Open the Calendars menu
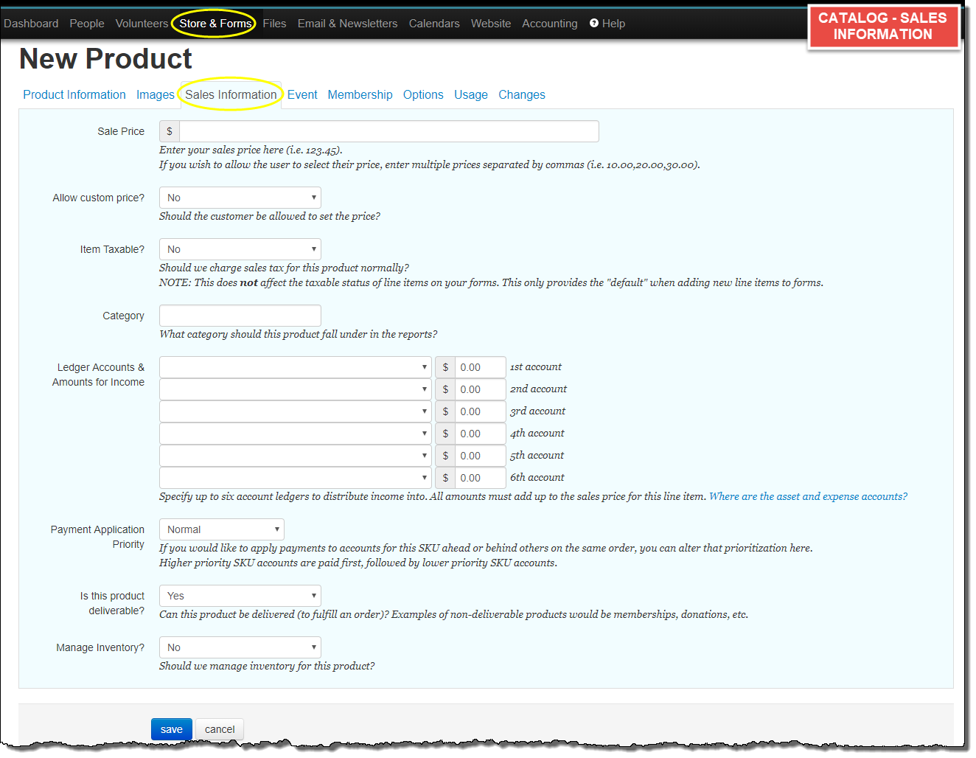This screenshot has height=758, width=976. click(x=434, y=24)
